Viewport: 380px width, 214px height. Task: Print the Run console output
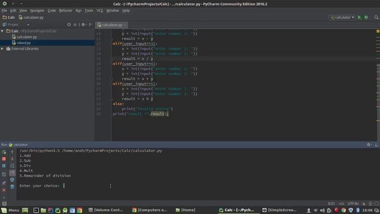click(x=12, y=180)
